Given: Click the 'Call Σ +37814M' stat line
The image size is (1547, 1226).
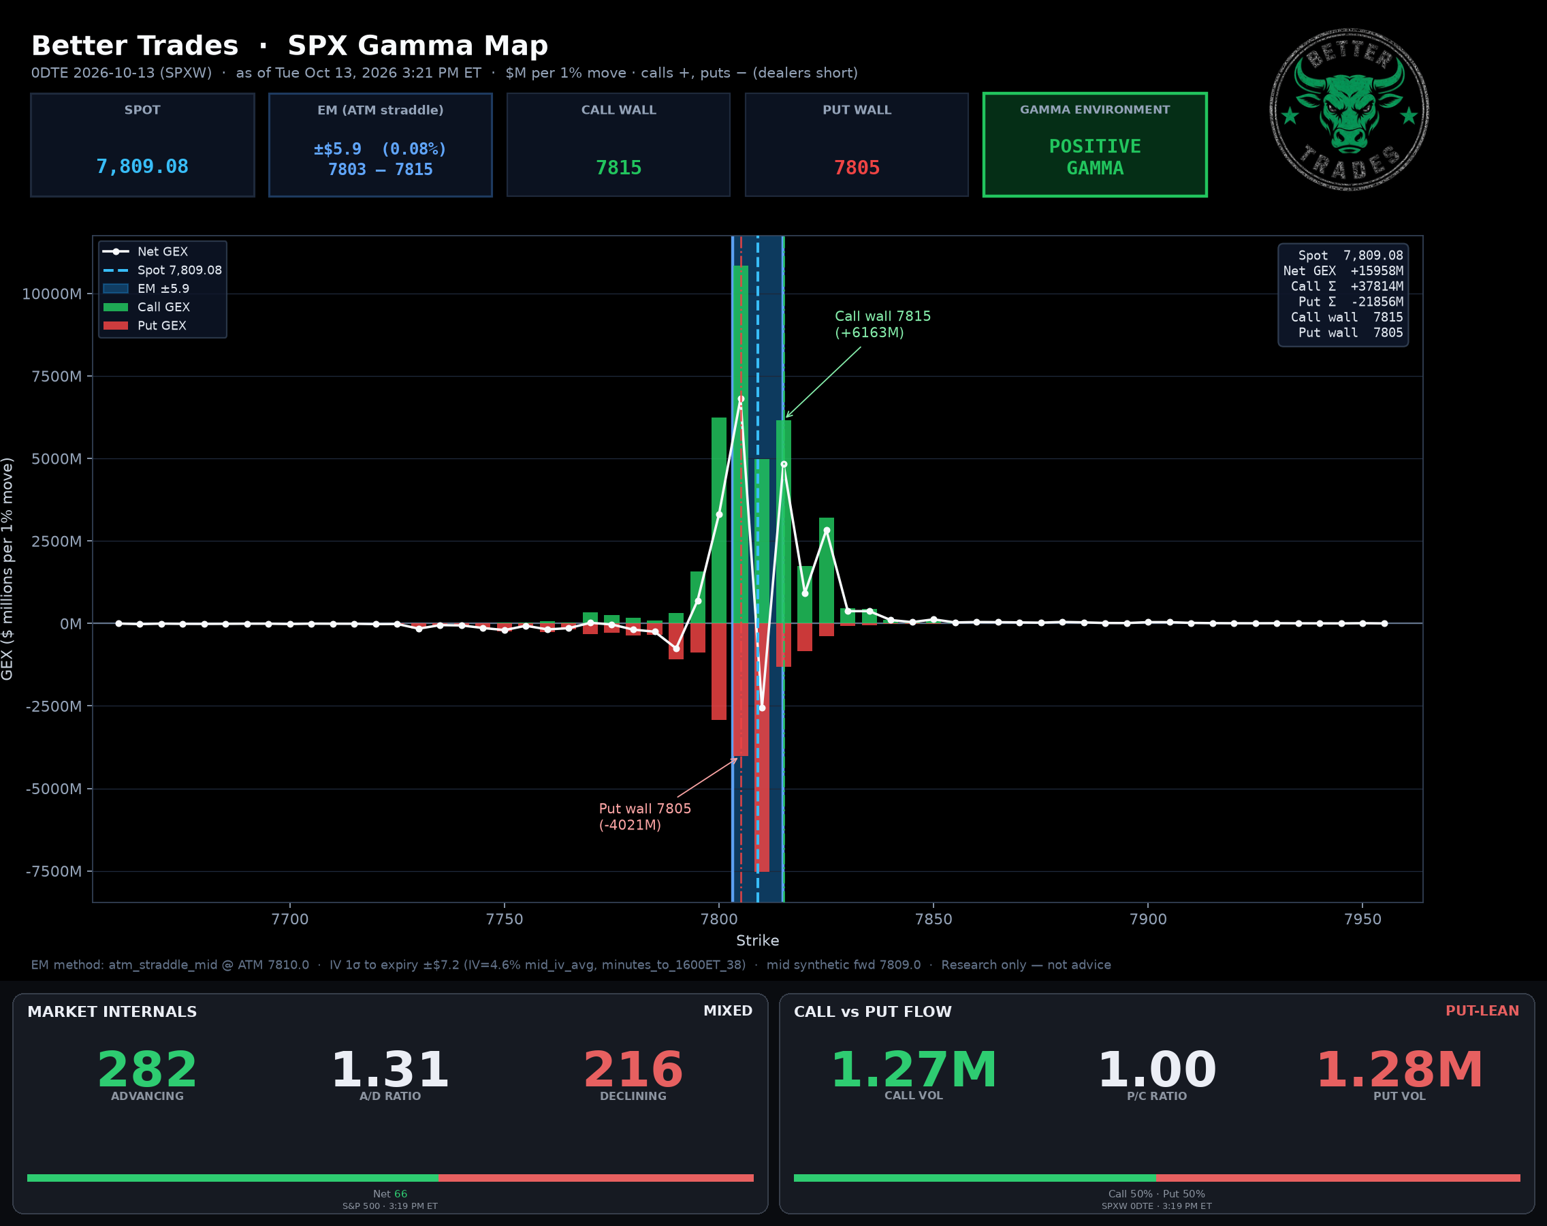Looking at the screenshot, I should click(x=1347, y=285).
